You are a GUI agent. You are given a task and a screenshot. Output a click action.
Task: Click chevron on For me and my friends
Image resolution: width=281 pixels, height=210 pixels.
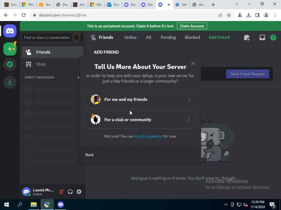pos(189,100)
